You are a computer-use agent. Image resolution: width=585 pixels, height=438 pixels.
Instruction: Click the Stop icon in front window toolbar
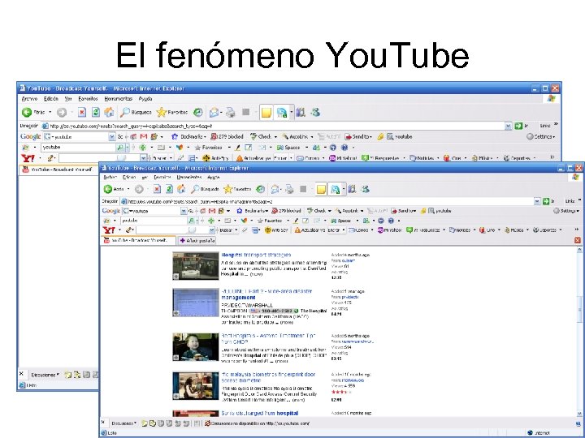click(157, 189)
